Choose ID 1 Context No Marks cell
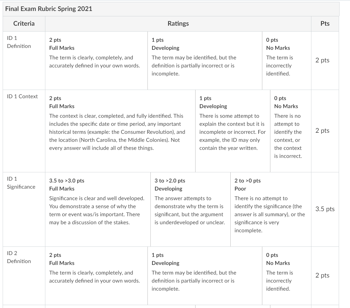 point(291,131)
